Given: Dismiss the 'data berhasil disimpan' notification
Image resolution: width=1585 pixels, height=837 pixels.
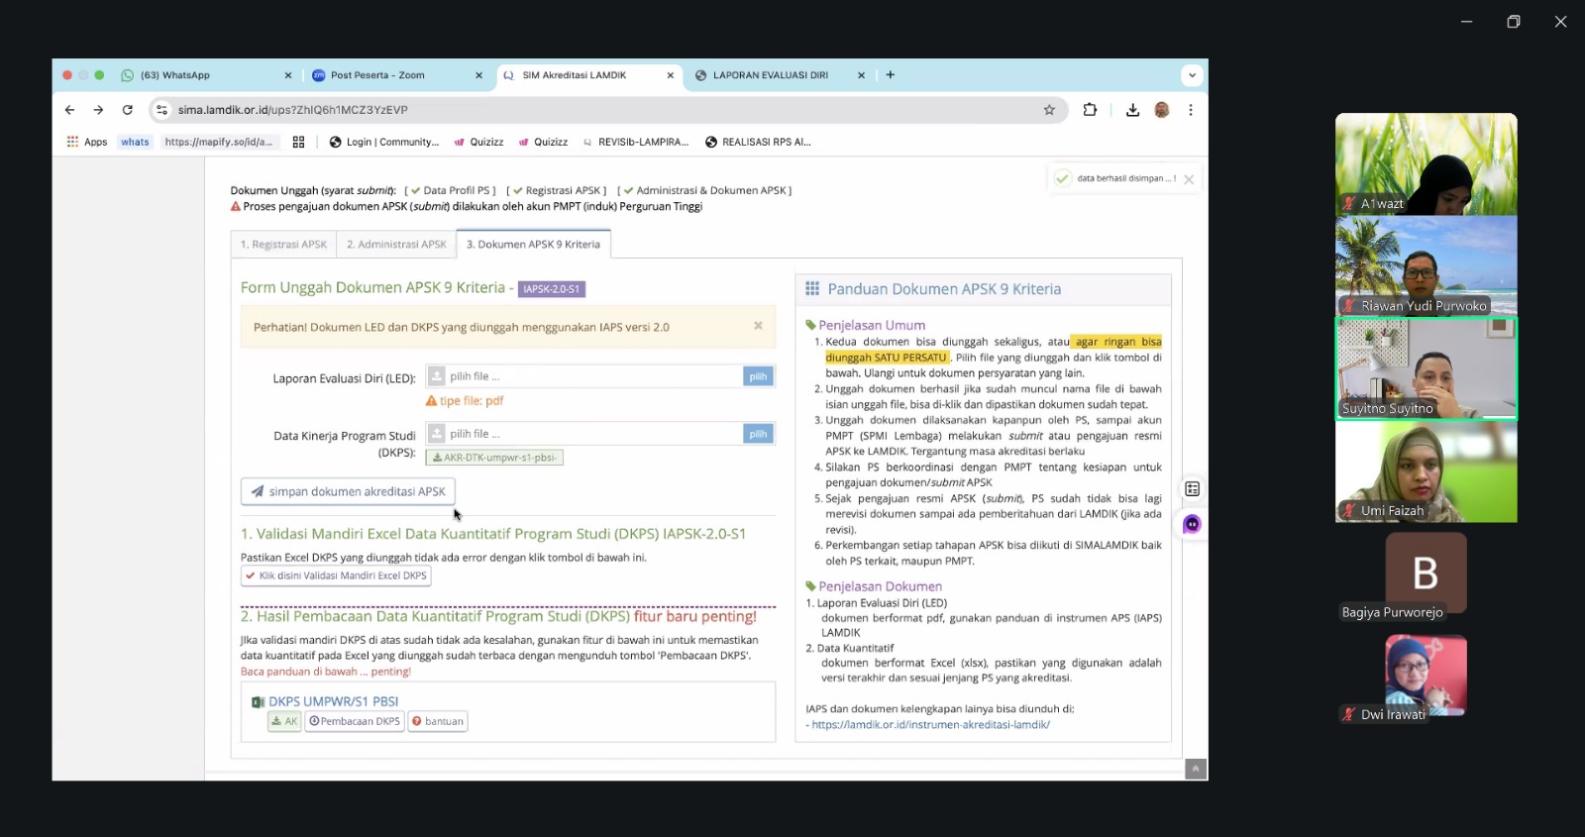Looking at the screenshot, I should [x=1189, y=179].
